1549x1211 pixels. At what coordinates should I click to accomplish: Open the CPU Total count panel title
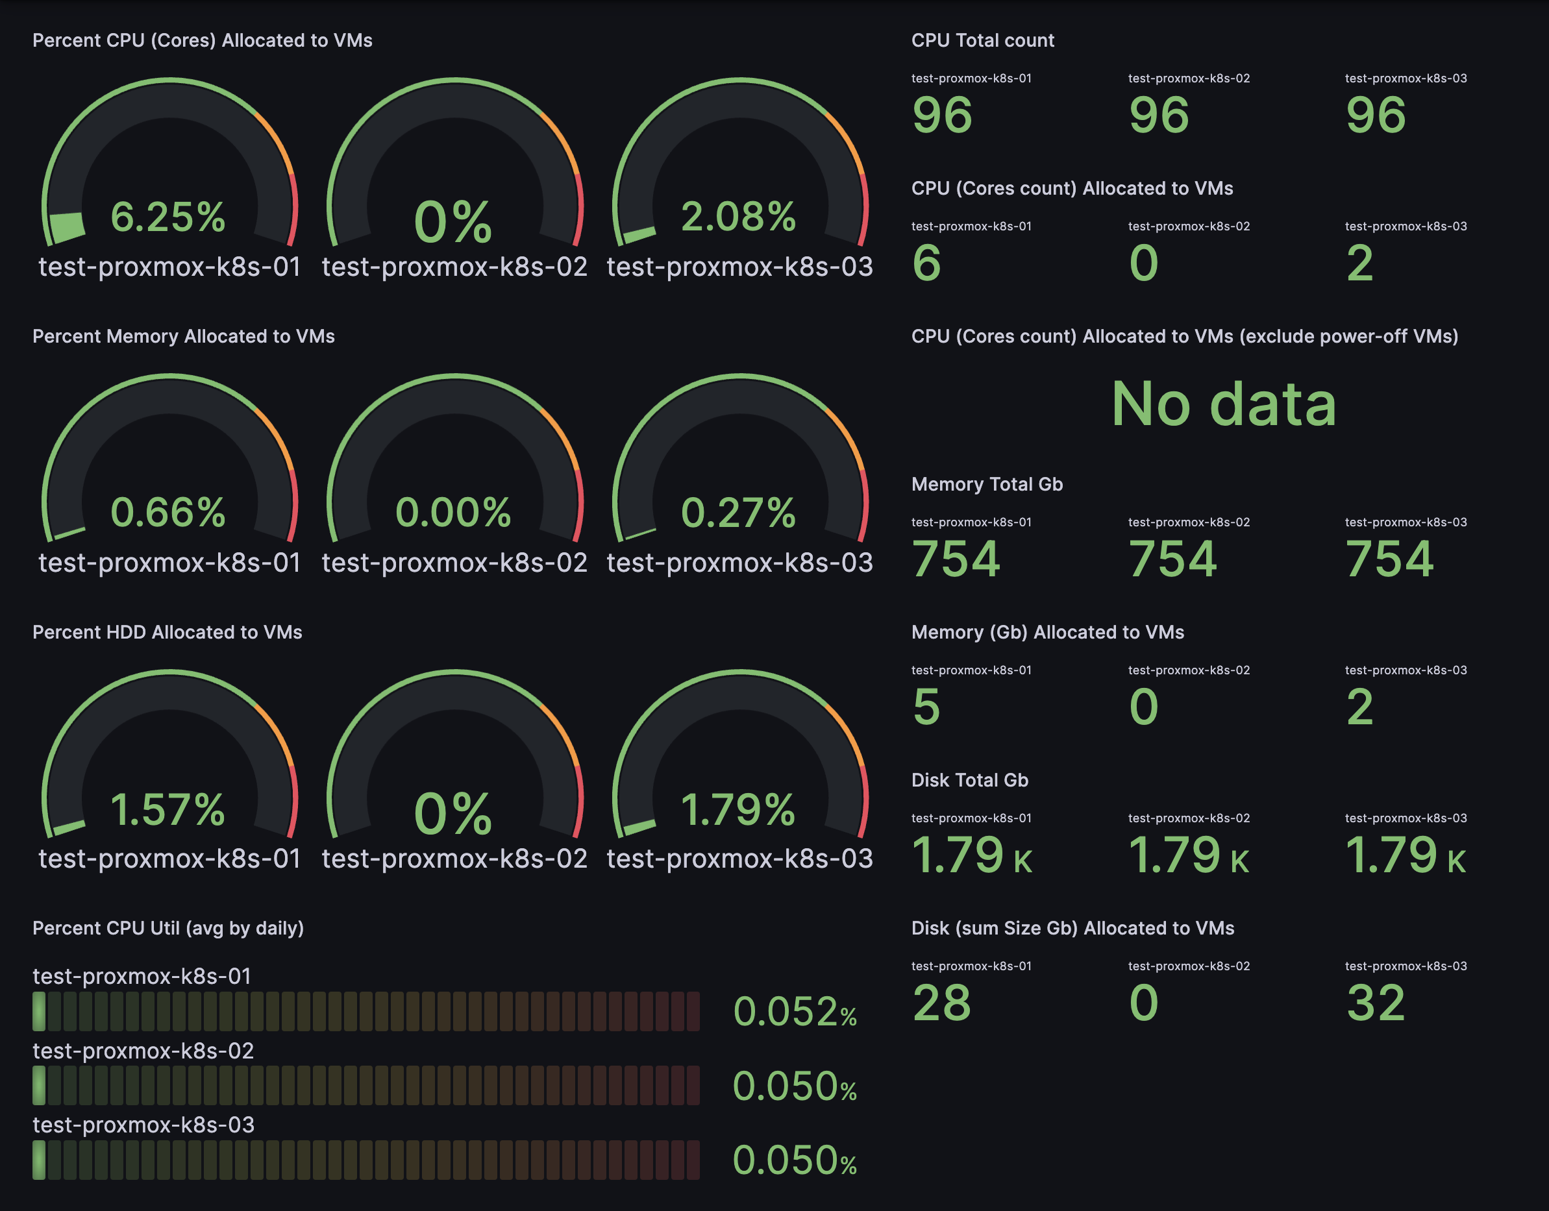982,40
